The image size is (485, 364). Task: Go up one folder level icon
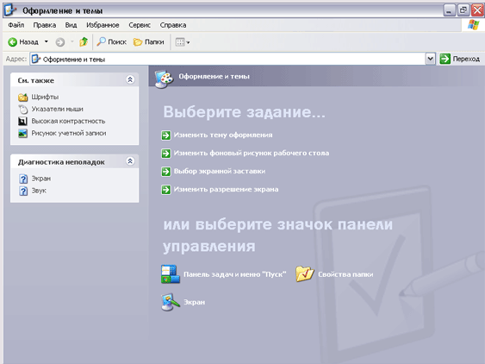84,41
